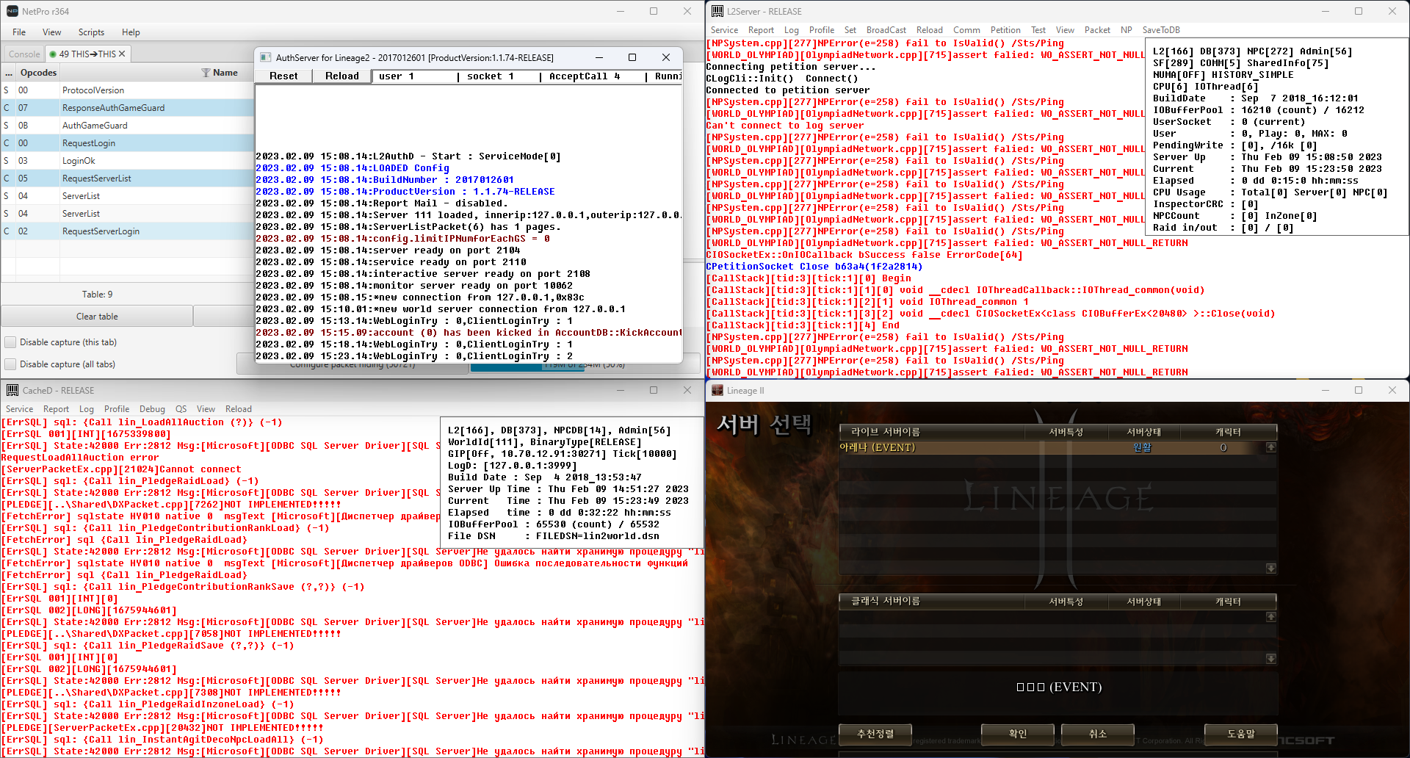Viewport: 1410px width, 758px height.
Task: Close the 49 THIS→THIS tab with its X
Action: click(x=122, y=54)
